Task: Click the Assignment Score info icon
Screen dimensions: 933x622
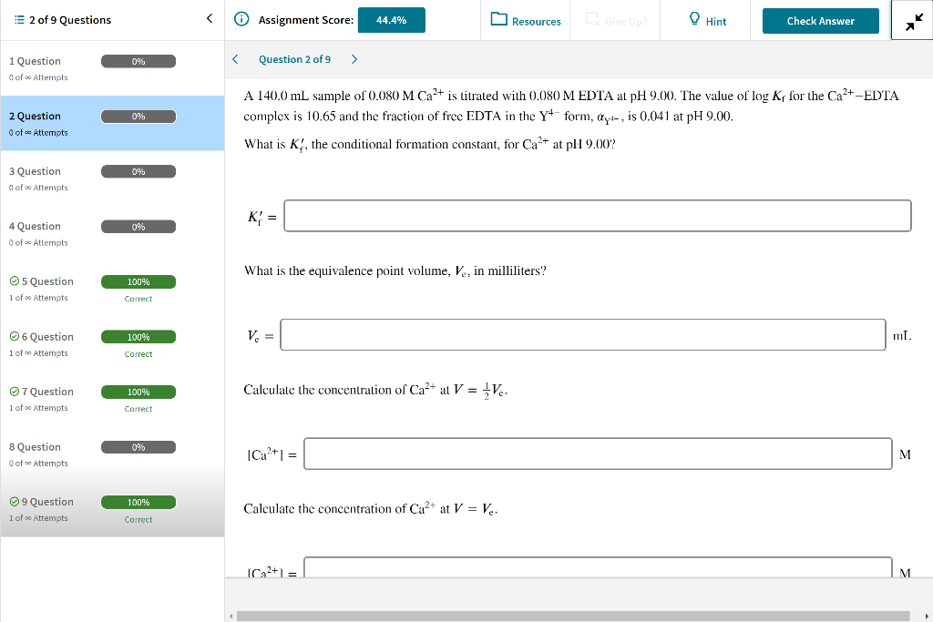Action: (x=242, y=18)
